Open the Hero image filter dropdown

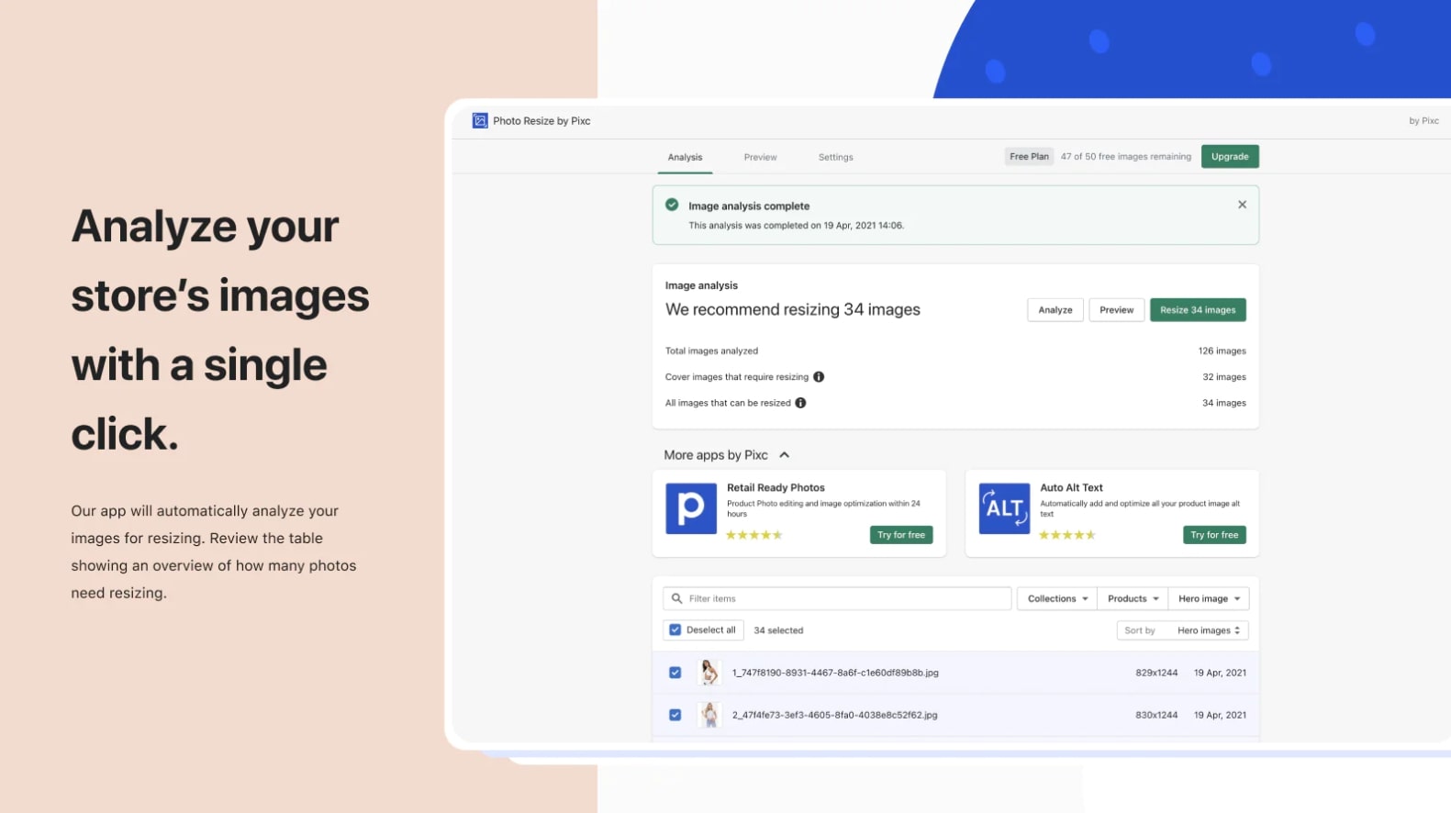1209,598
